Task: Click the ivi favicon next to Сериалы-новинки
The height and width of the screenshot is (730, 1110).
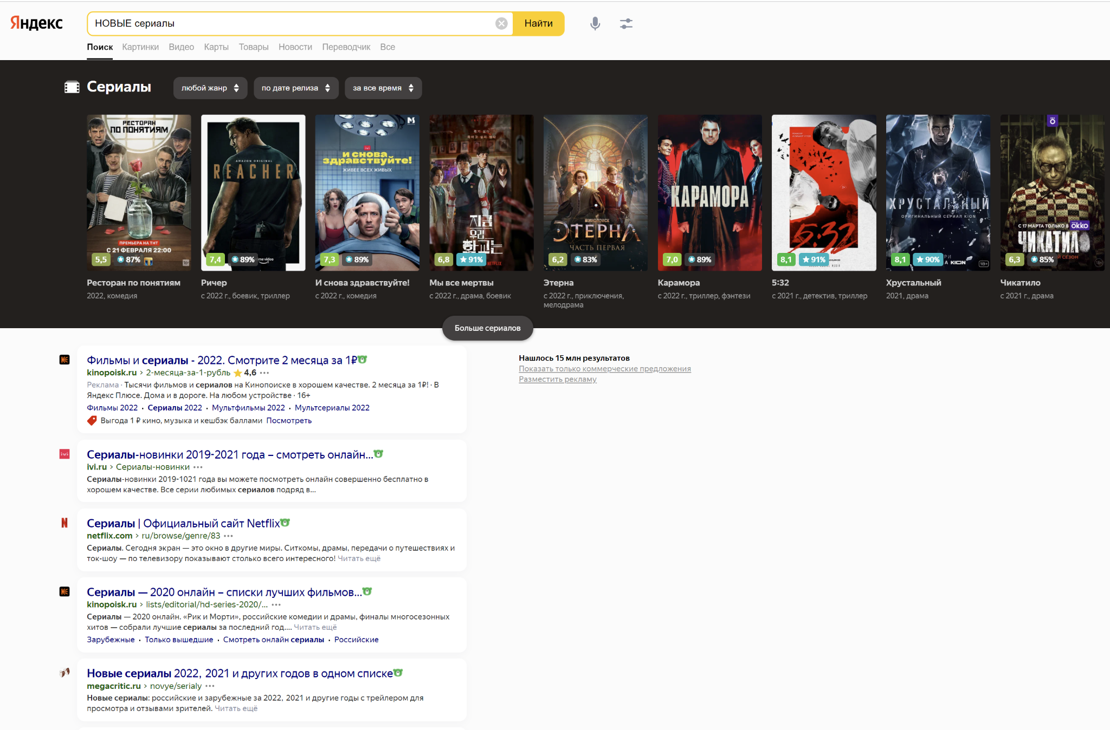Action: [x=64, y=454]
